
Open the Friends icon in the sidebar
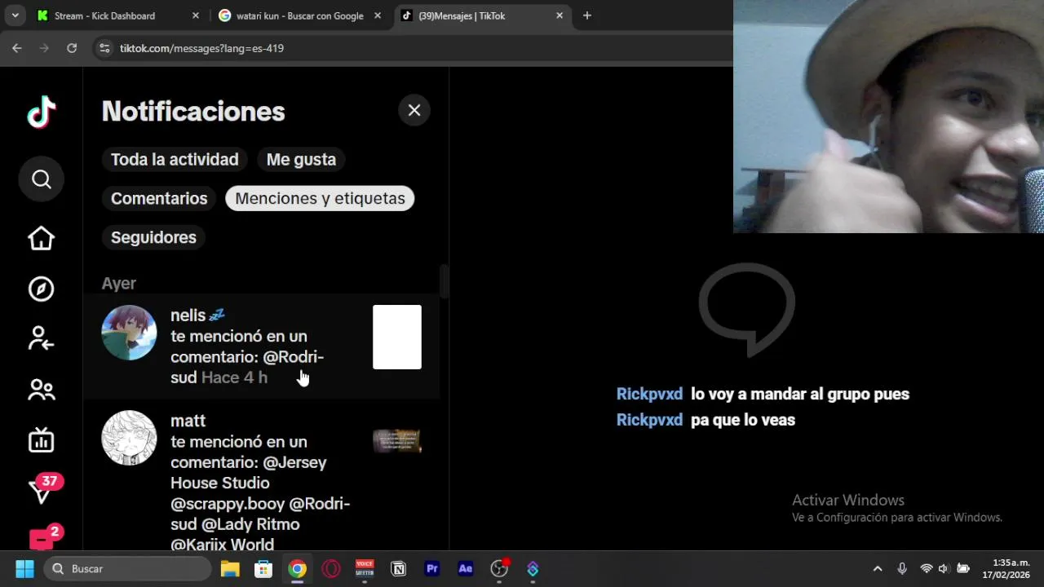pyautogui.click(x=41, y=390)
